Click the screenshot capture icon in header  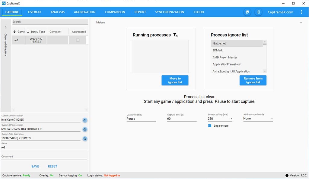coord(247,12)
